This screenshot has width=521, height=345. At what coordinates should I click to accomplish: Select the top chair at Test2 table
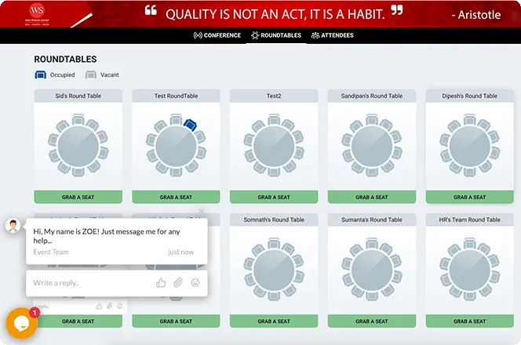(x=274, y=119)
